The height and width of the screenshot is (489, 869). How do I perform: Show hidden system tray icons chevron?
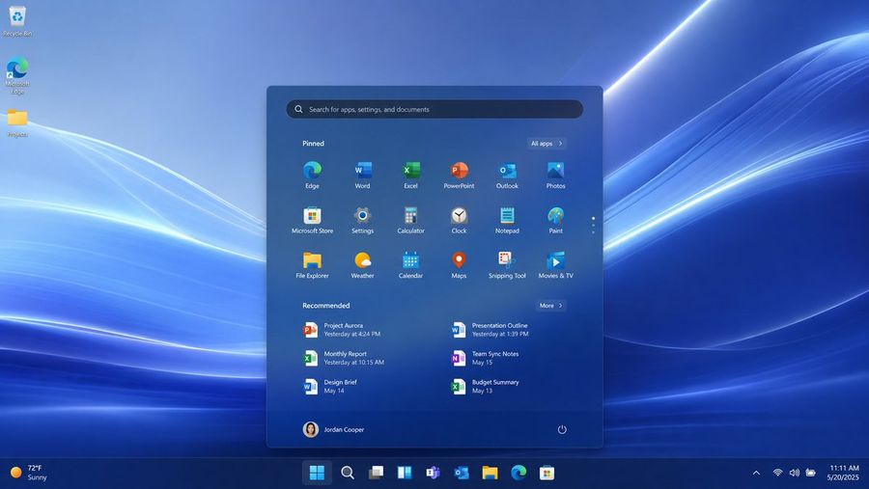(756, 473)
